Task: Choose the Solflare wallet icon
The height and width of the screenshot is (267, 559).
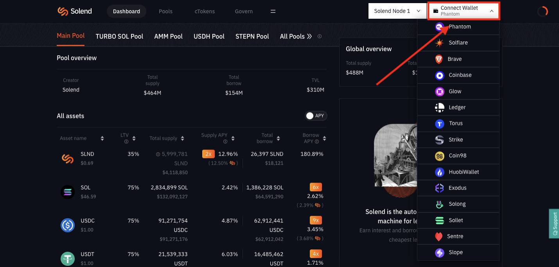Action: tap(440, 43)
